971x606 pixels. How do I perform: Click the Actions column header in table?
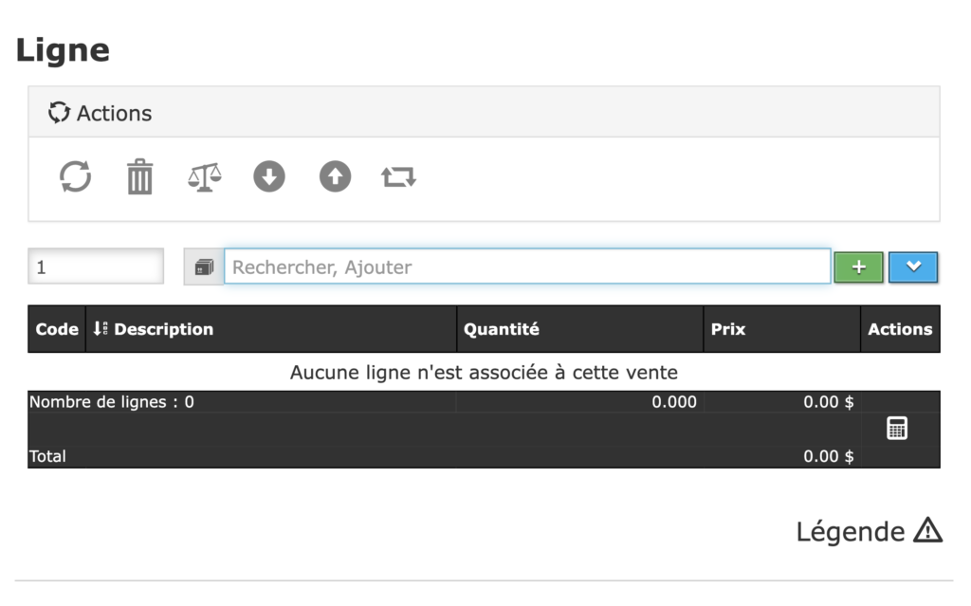900,329
